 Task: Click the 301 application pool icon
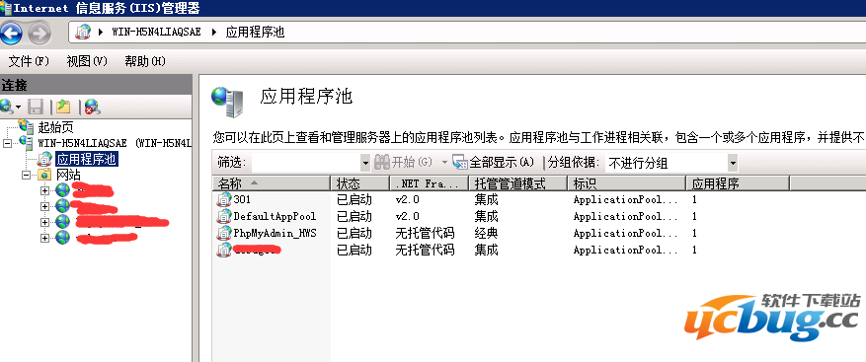(x=224, y=200)
